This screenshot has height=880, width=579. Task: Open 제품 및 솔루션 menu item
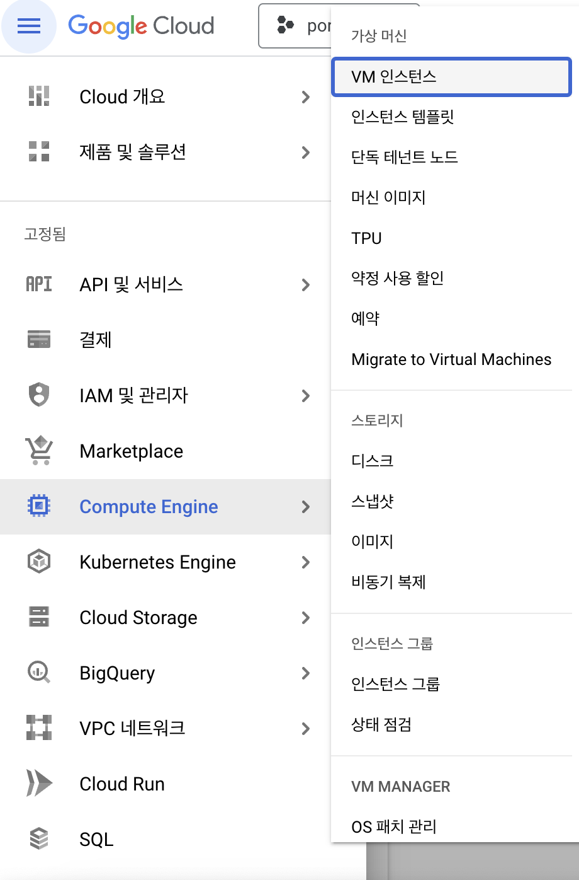[165, 153]
